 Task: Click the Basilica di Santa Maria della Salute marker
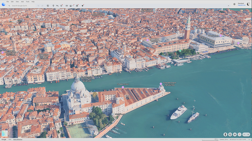[x=78, y=79]
